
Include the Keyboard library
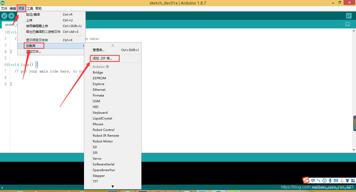coord(113,113)
